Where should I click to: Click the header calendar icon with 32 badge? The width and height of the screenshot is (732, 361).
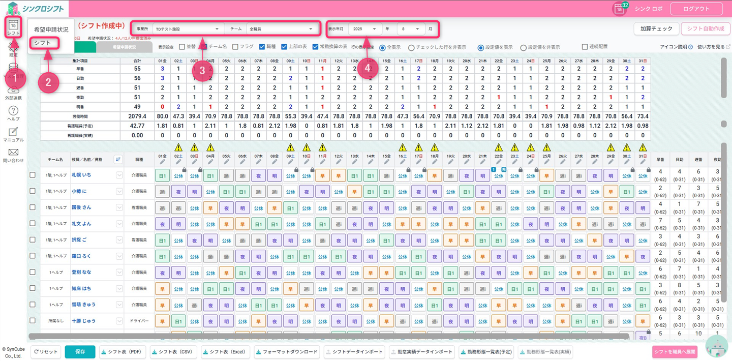[x=619, y=9]
